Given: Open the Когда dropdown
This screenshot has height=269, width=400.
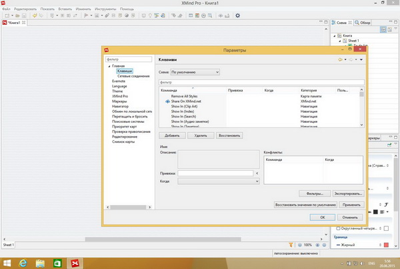Looking at the screenshot, I should tap(219, 181).
